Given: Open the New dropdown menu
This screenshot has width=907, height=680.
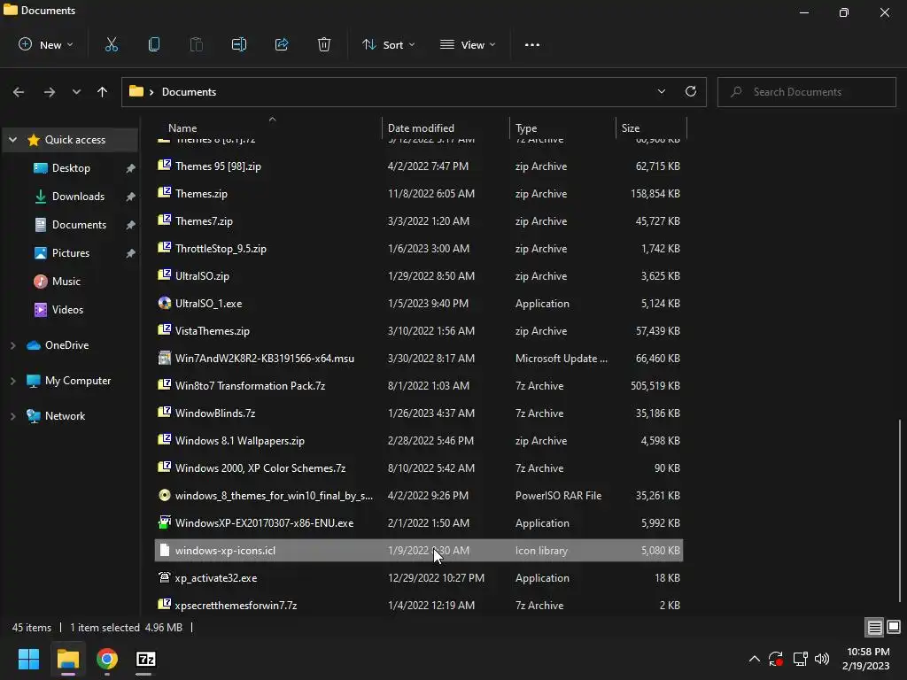Looking at the screenshot, I should 46,44.
